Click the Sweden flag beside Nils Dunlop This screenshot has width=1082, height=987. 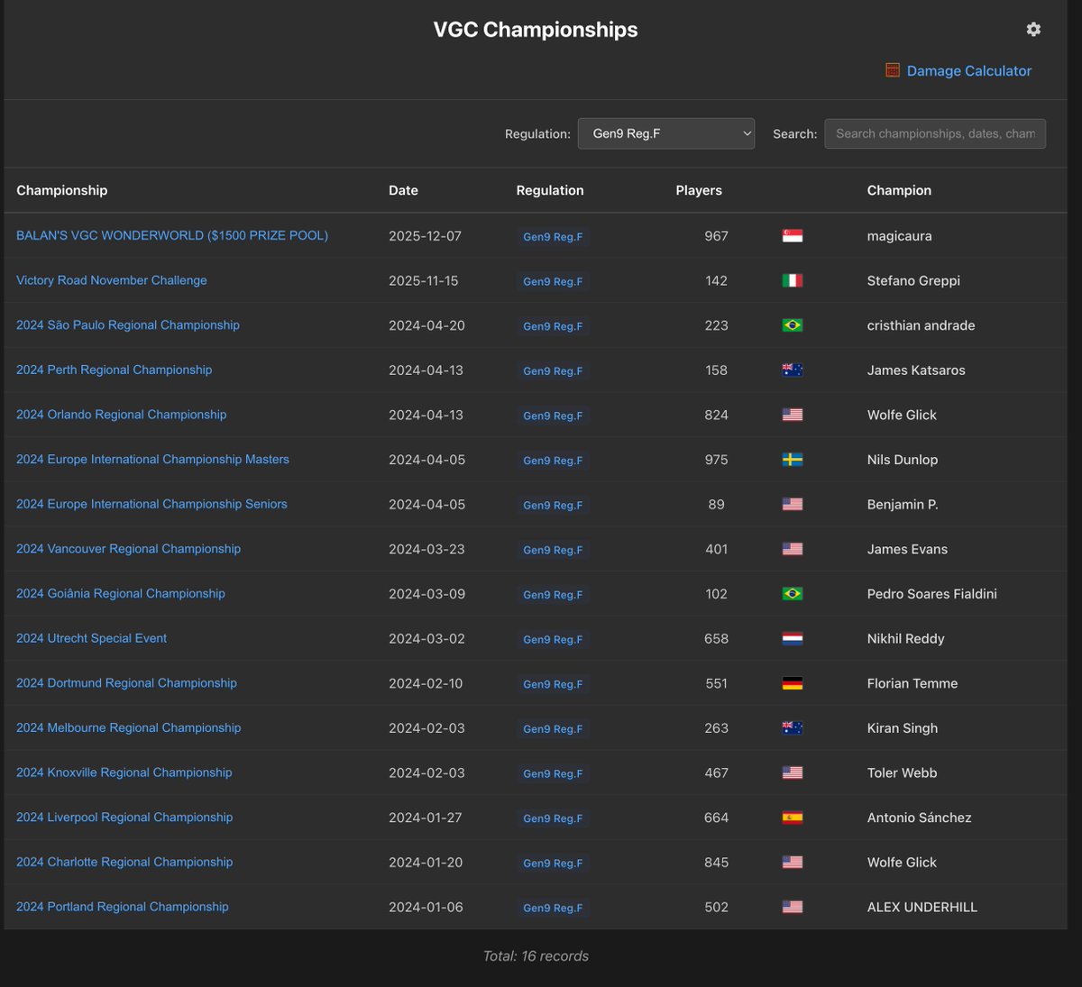click(793, 460)
